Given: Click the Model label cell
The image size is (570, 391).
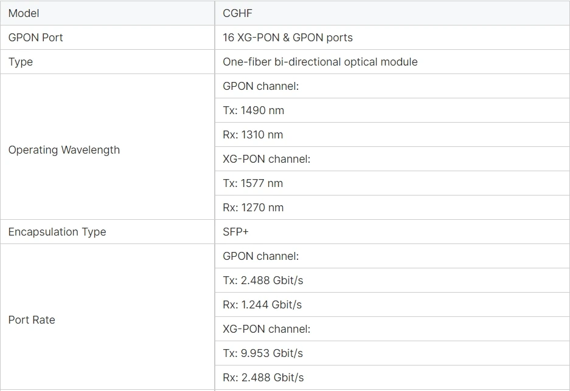Looking at the screenshot, I should coord(24,13).
